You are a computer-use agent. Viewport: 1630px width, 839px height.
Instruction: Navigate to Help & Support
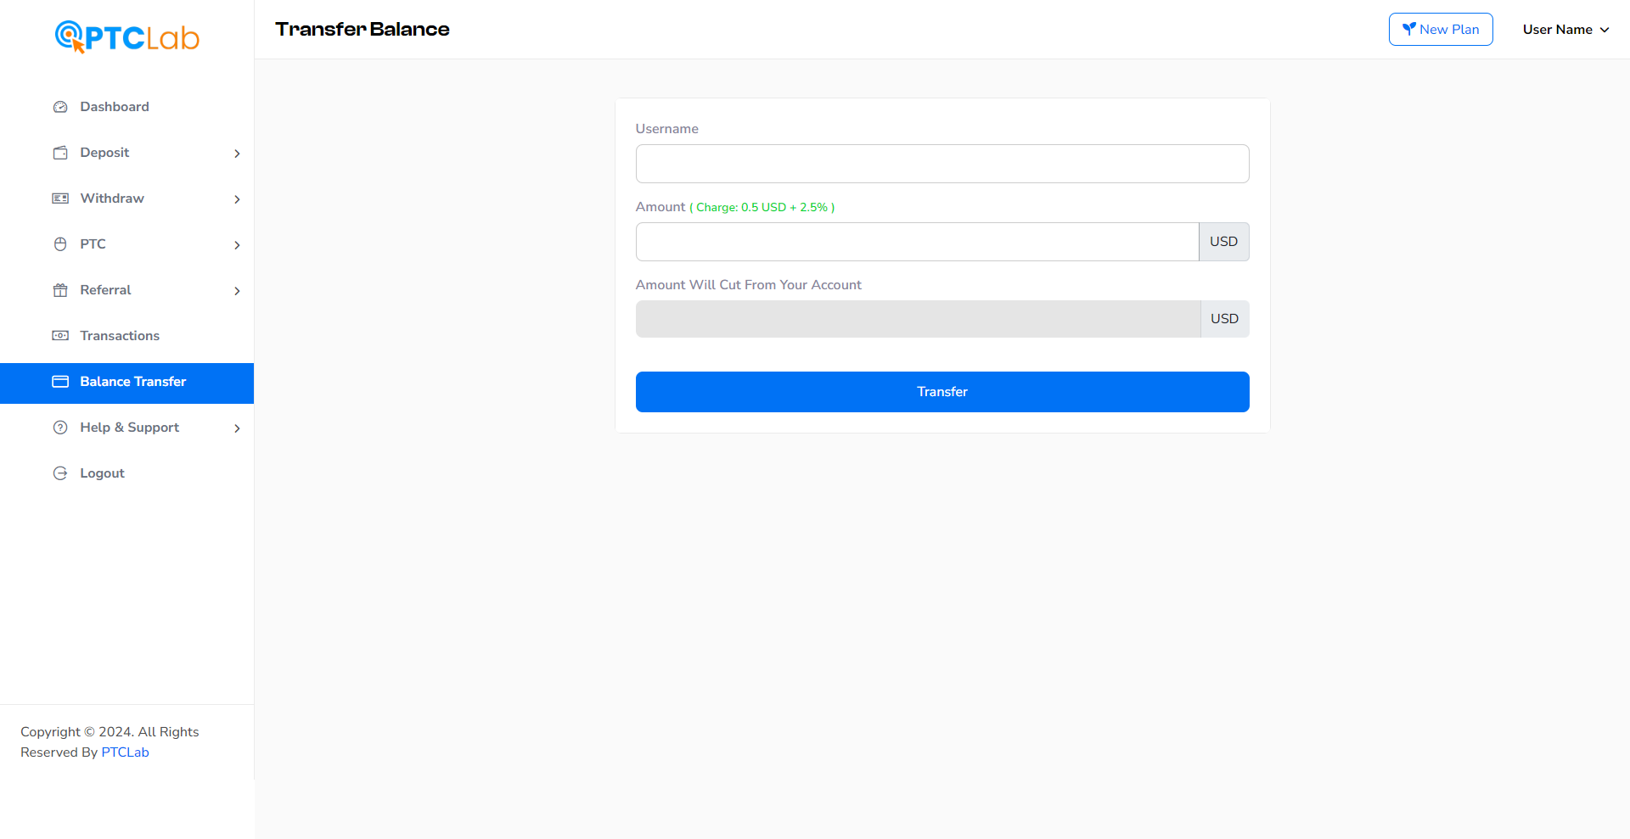pyautogui.click(x=129, y=428)
